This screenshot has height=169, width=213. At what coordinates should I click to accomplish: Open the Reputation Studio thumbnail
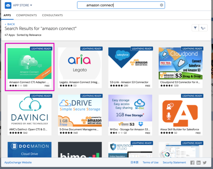(x=130, y=150)
